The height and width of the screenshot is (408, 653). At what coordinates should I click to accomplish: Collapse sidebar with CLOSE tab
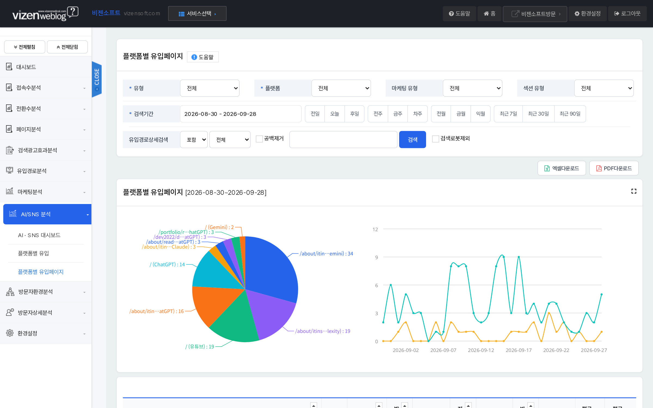tap(97, 79)
